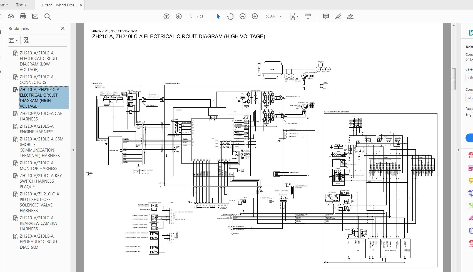
Task: Select the Hand tool in the toolbar
Action: point(230,16)
